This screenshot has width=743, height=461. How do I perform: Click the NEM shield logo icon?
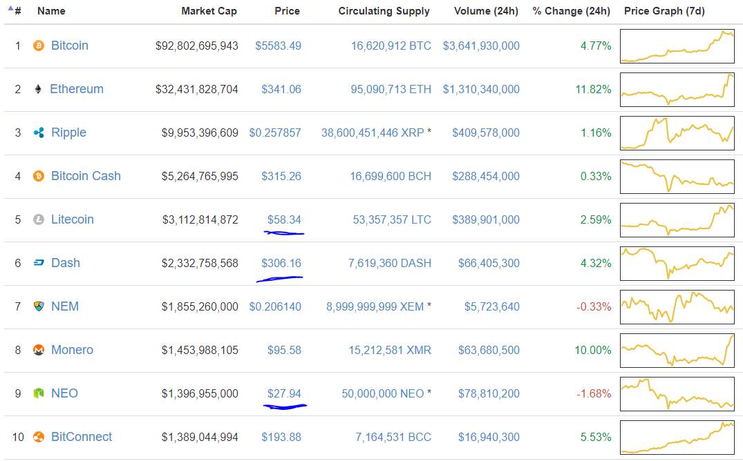(39, 306)
